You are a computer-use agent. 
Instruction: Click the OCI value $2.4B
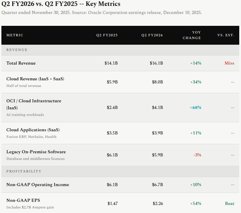[112, 108]
